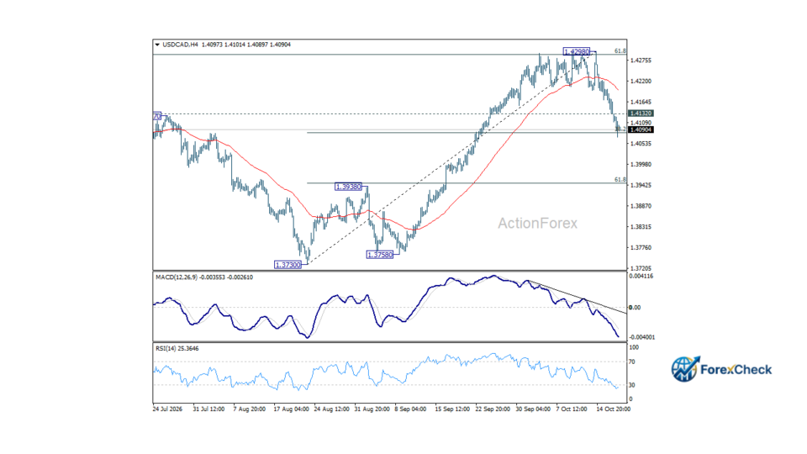
Task: Click the 61.8 Fibonacci label beside 1.42980
Action: point(620,51)
